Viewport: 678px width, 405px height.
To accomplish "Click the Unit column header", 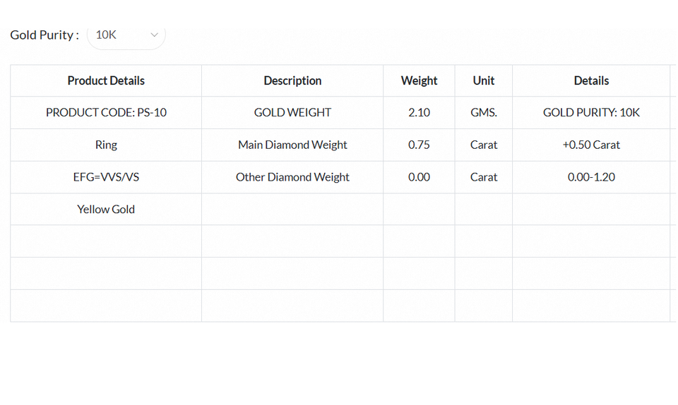I will [484, 80].
